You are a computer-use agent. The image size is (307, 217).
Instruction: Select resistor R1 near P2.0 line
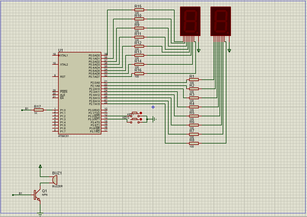click(194, 79)
